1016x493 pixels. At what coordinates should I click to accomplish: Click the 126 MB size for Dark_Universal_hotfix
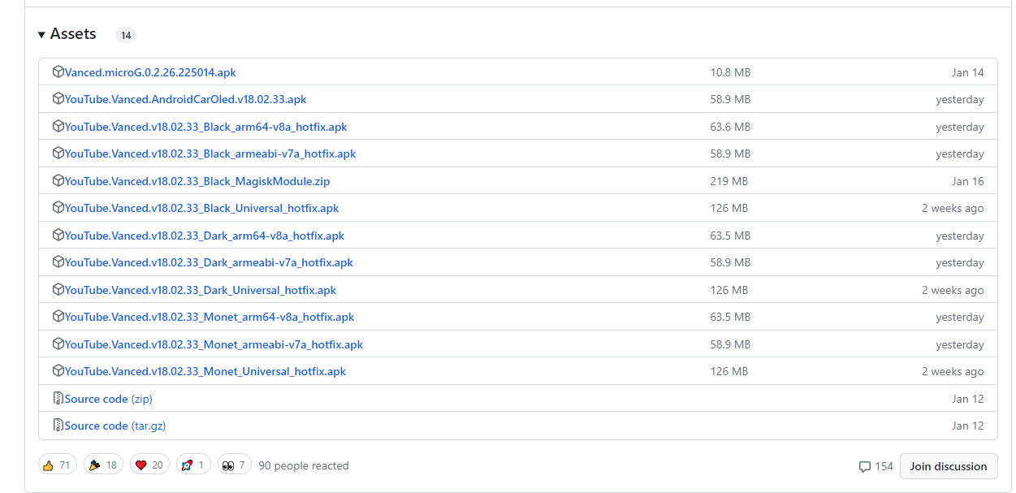[x=729, y=290]
